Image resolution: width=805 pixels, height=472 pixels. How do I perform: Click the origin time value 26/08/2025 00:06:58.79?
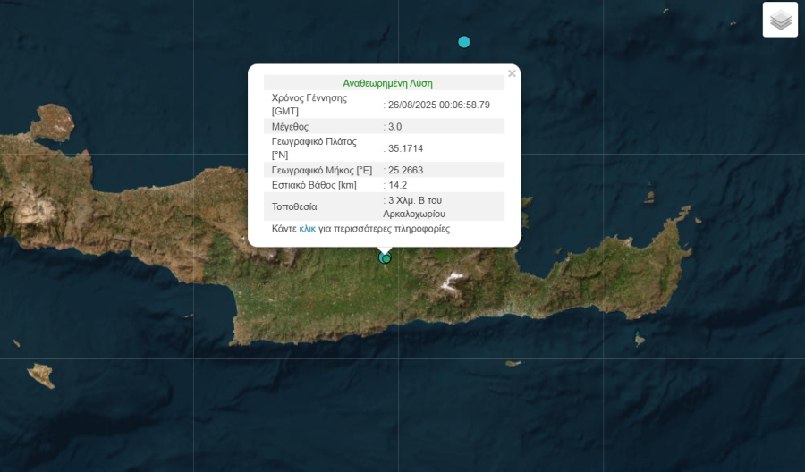pos(439,105)
